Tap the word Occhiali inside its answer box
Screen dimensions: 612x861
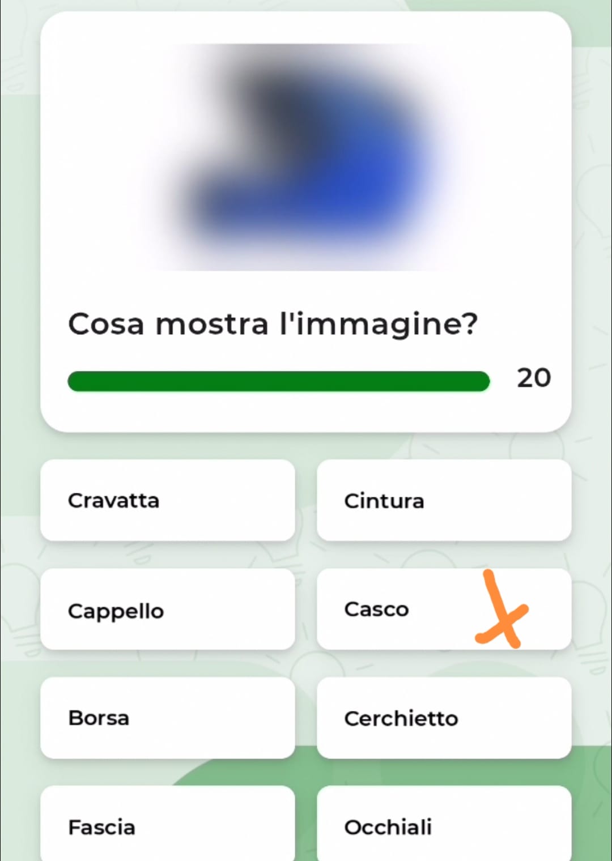click(388, 827)
